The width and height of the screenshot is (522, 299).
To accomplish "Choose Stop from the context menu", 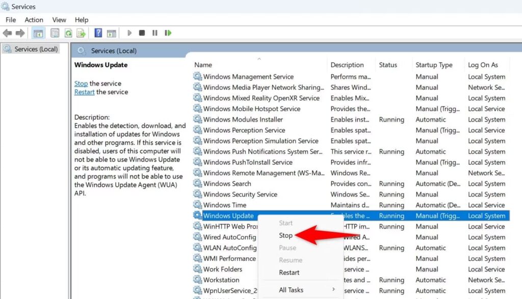I will 285,235.
